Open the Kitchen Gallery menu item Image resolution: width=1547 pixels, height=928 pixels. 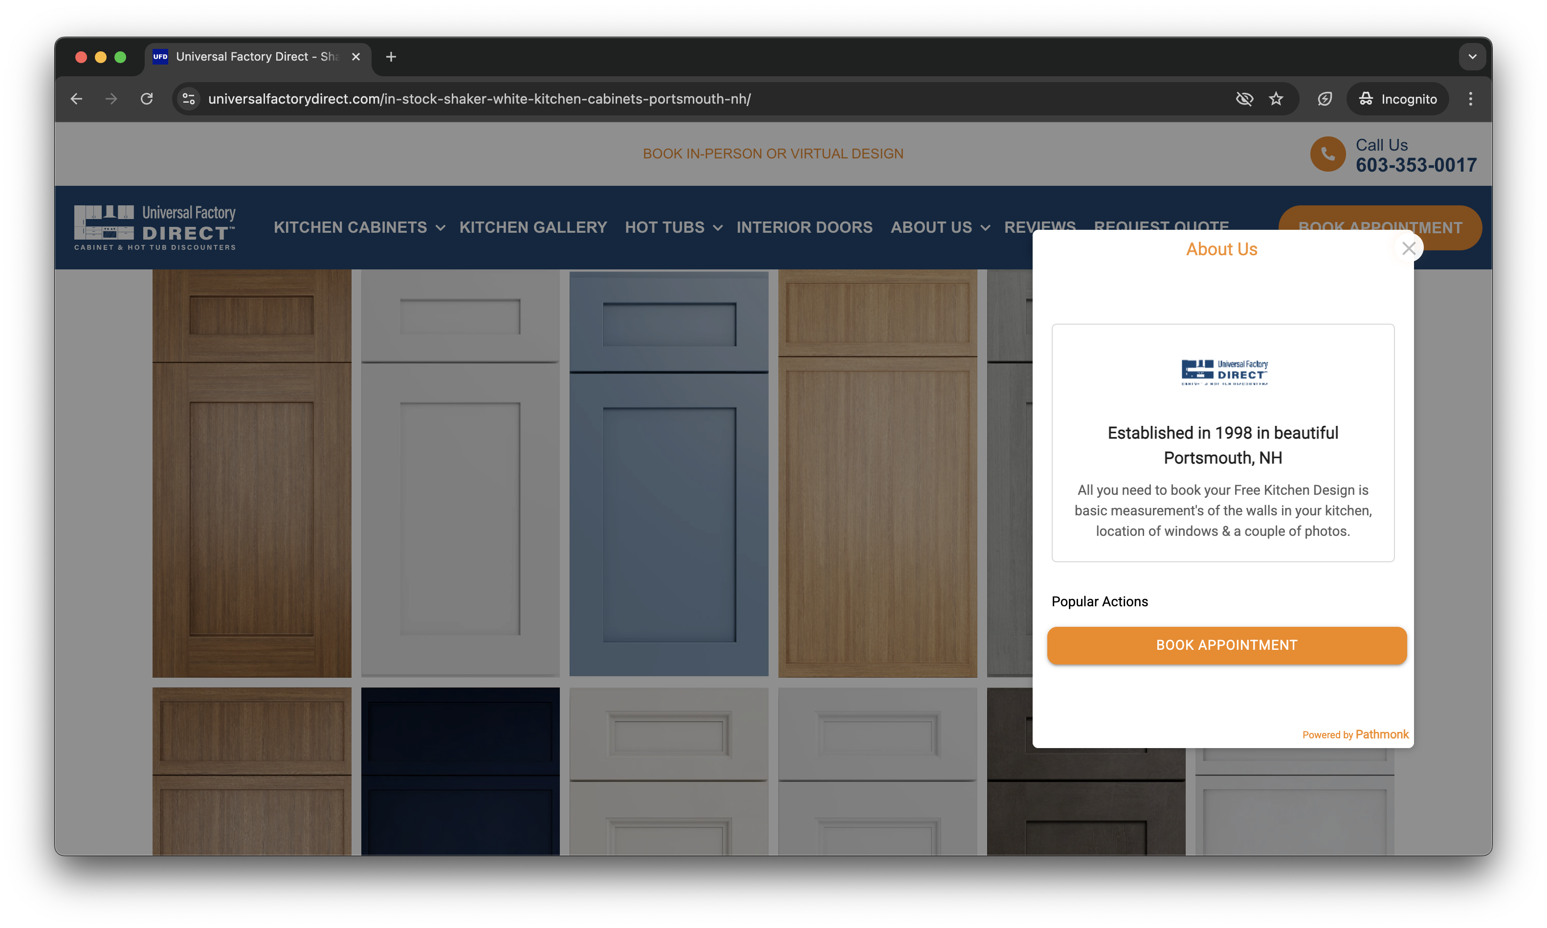(x=533, y=228)
